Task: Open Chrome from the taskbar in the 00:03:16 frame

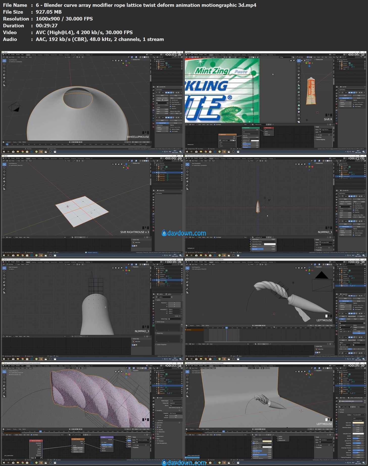Action: coord(22,152)
